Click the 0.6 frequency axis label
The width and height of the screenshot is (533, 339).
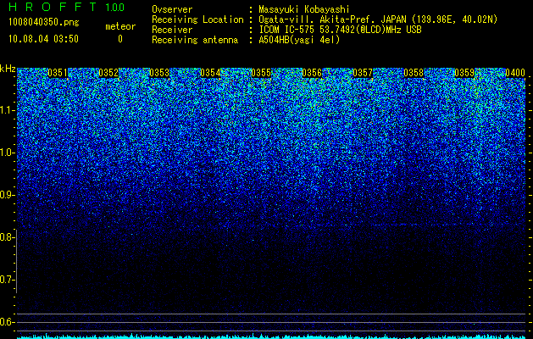pyautogui.click(x=8, y=322)
